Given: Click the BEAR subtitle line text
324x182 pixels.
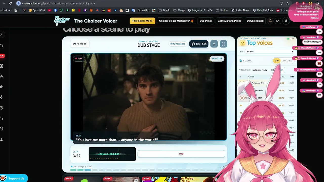Looking at the screenshot, I should tap(117, 140).
